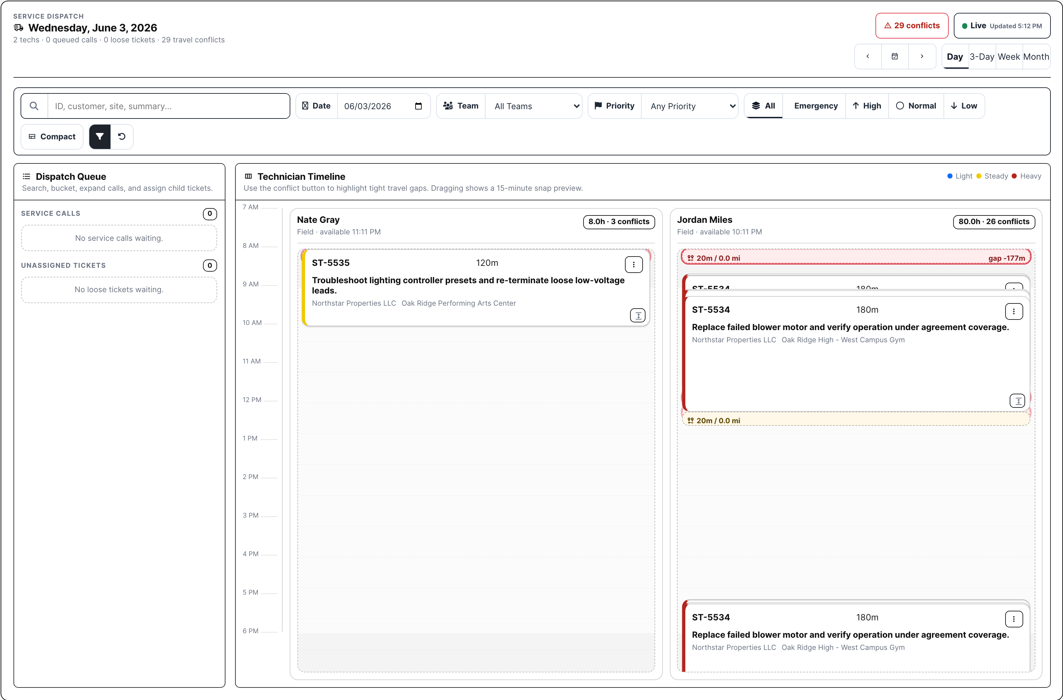Filter by Normal priority

click(916, 106)
